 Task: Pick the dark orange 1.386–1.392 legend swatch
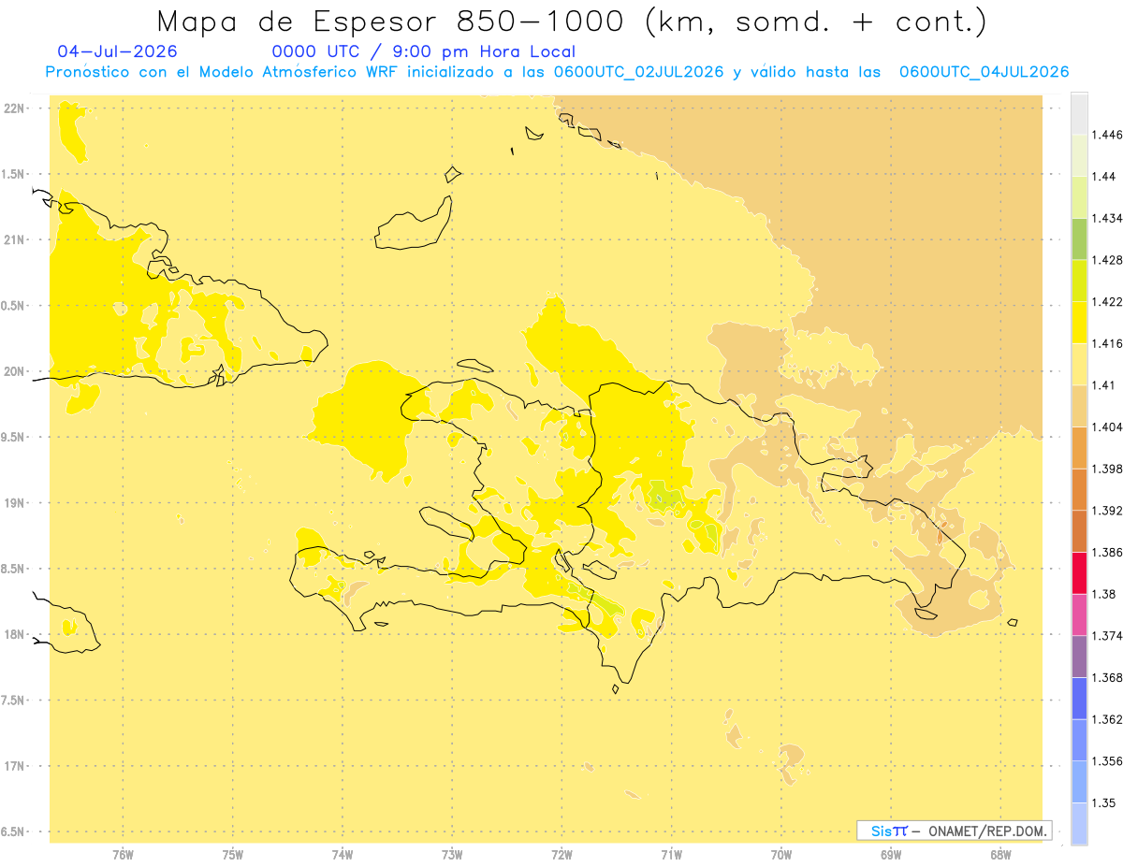tap(1079, 530)
